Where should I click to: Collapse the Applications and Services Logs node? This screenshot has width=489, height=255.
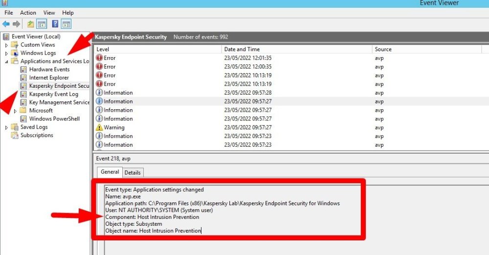6,61
